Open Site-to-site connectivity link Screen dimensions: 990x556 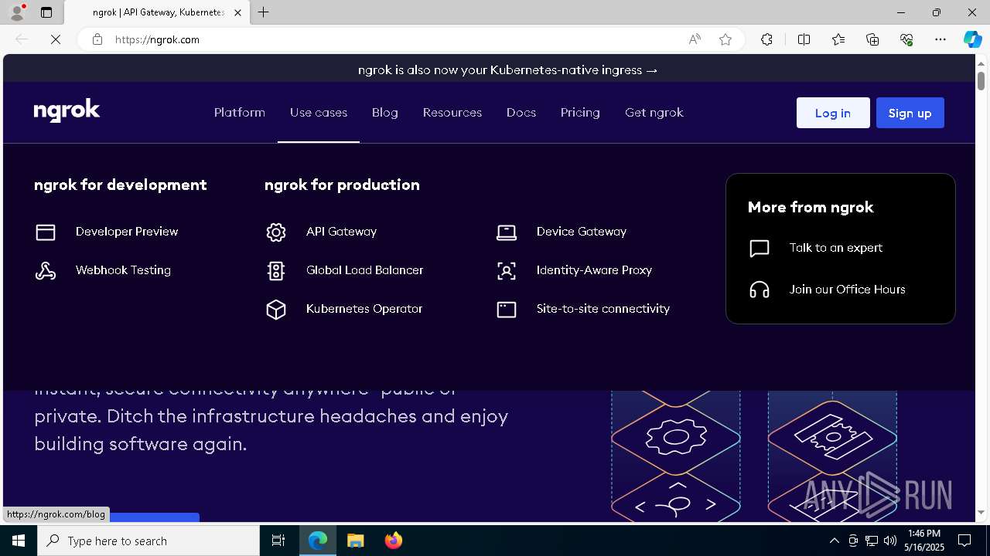click(x=603, y=309)
